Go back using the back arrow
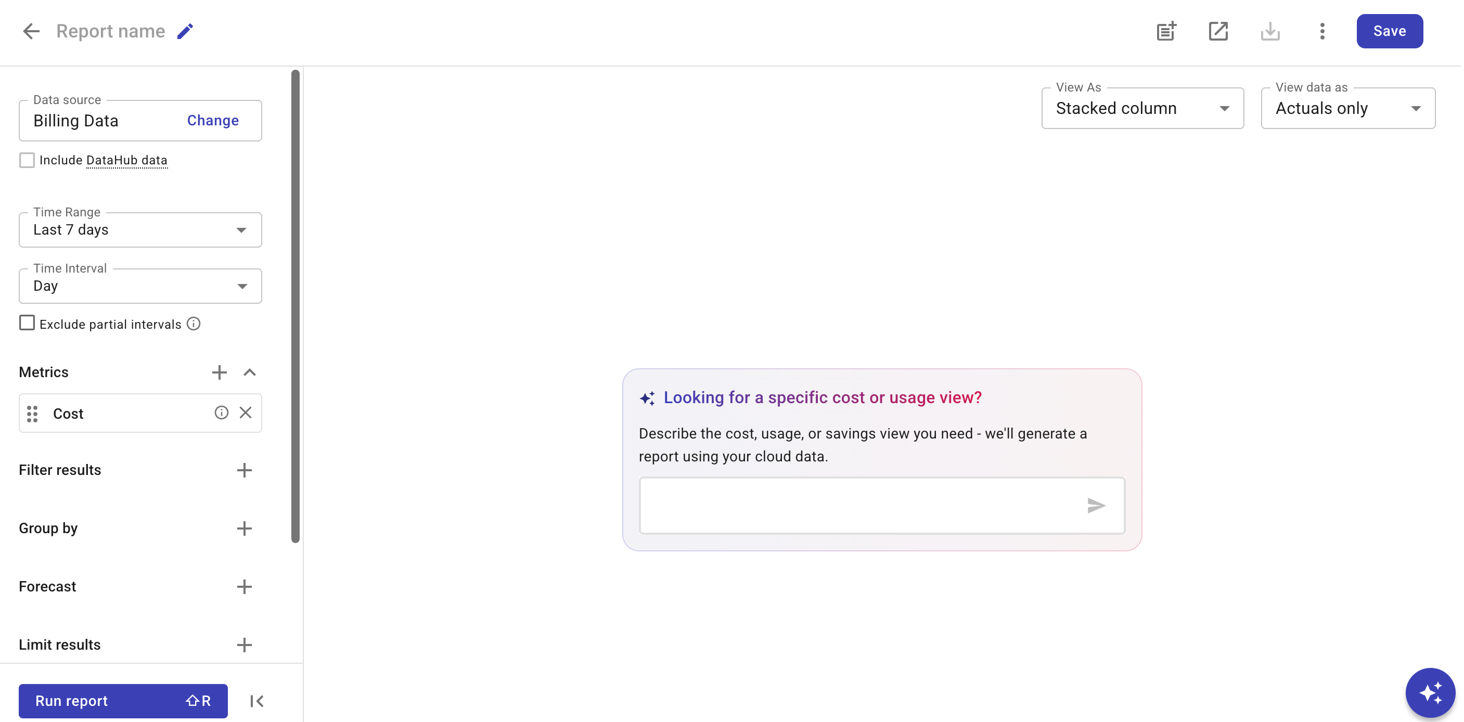The image size is (1464, 722). [x=31, y=31]
